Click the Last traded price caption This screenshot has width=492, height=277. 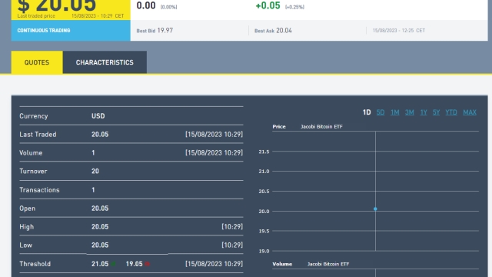point(36,15)
